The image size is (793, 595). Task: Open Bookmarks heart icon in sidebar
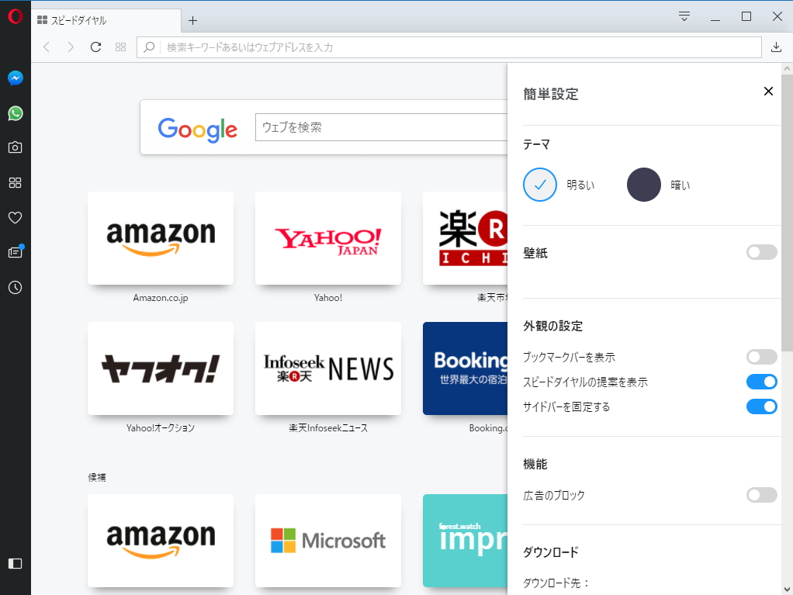pos(16,217)
